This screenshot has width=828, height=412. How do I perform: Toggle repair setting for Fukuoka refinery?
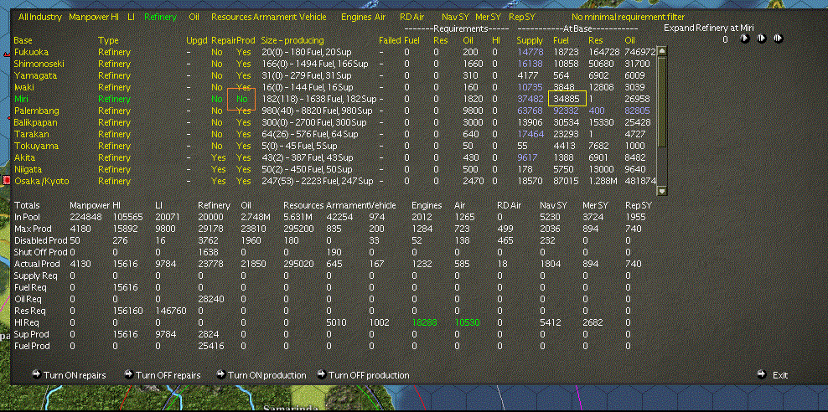217,52
